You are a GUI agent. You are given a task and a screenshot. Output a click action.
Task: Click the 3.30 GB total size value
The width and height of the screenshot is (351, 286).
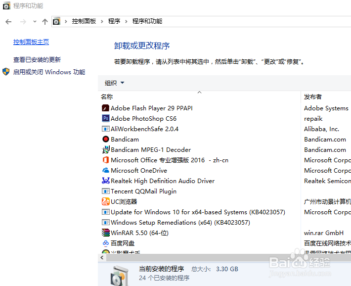[227, 269]
